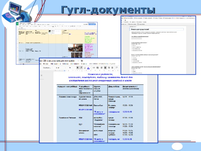Align text left in the document

[x=101, y=68]
